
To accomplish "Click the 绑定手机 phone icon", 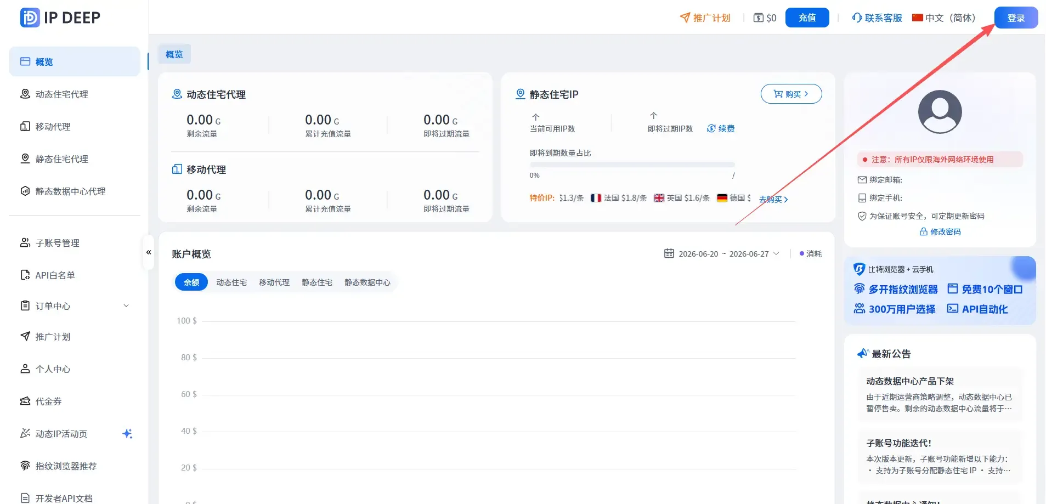I will point(862,198).
